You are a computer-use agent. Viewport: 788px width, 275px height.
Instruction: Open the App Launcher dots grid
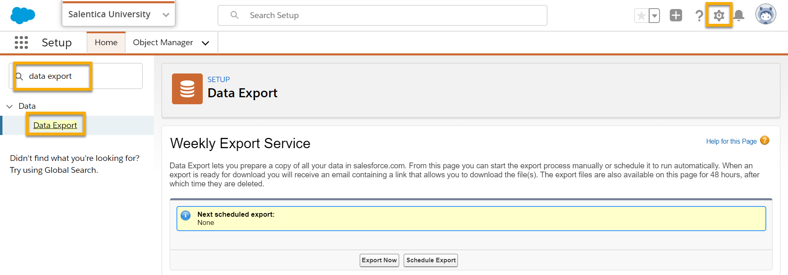tap(21, 42)
